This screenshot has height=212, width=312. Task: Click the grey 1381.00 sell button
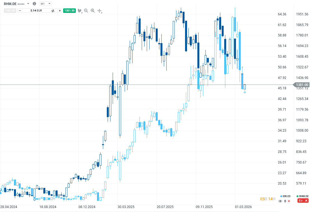click(10, 11)
